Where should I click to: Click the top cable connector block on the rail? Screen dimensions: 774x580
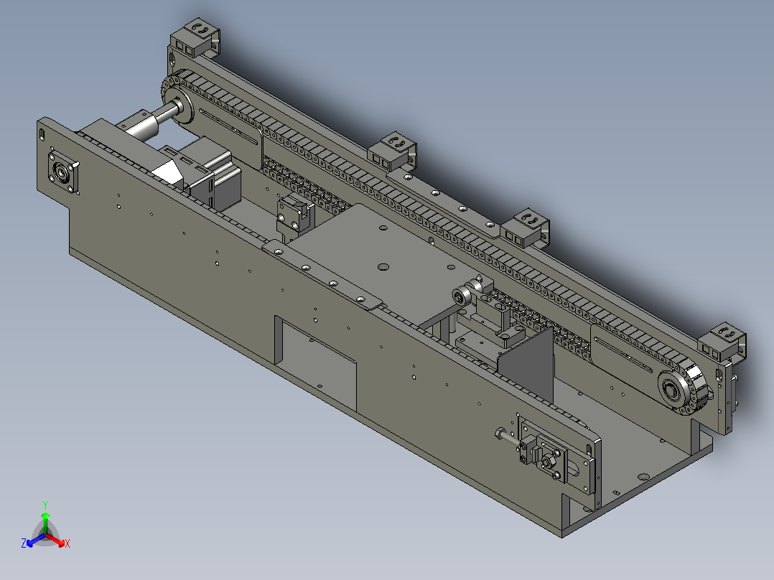[x=194, y=36]
